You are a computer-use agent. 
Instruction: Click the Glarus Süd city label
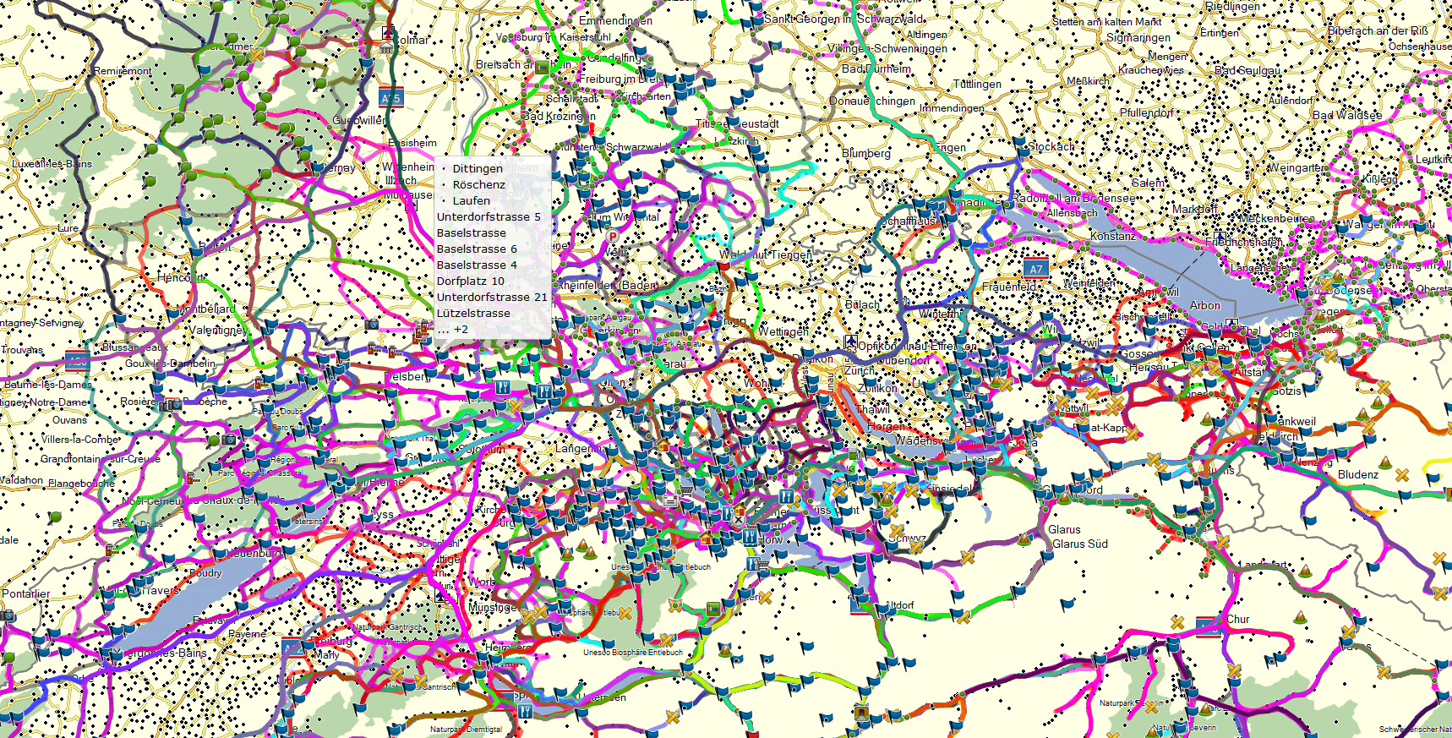(1079, 544)
